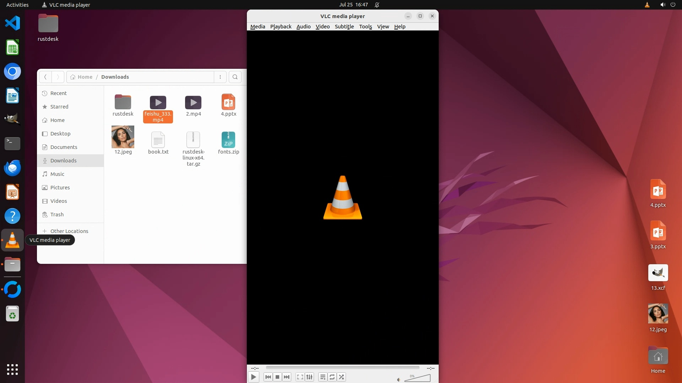Toggle random shuffle playback

point(341,377)
